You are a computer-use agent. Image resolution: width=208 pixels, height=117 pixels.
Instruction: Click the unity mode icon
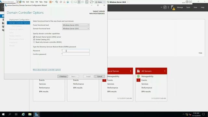82,2
